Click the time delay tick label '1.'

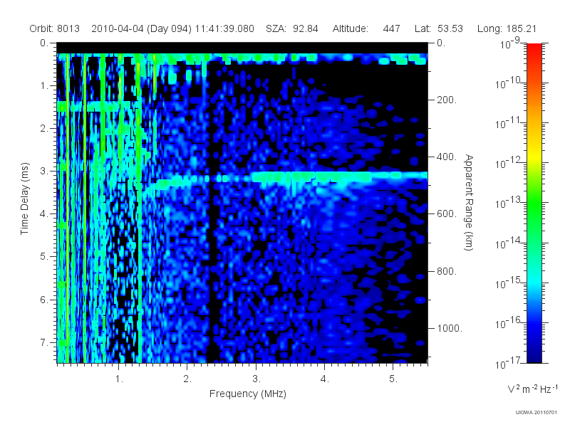click(44, 86)
